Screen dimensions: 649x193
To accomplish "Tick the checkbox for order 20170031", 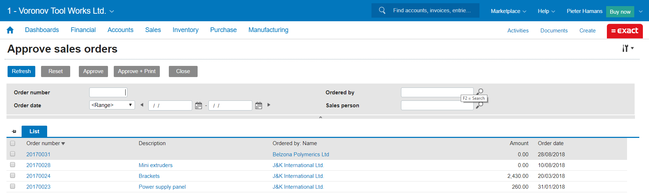I will click(13, 154).
